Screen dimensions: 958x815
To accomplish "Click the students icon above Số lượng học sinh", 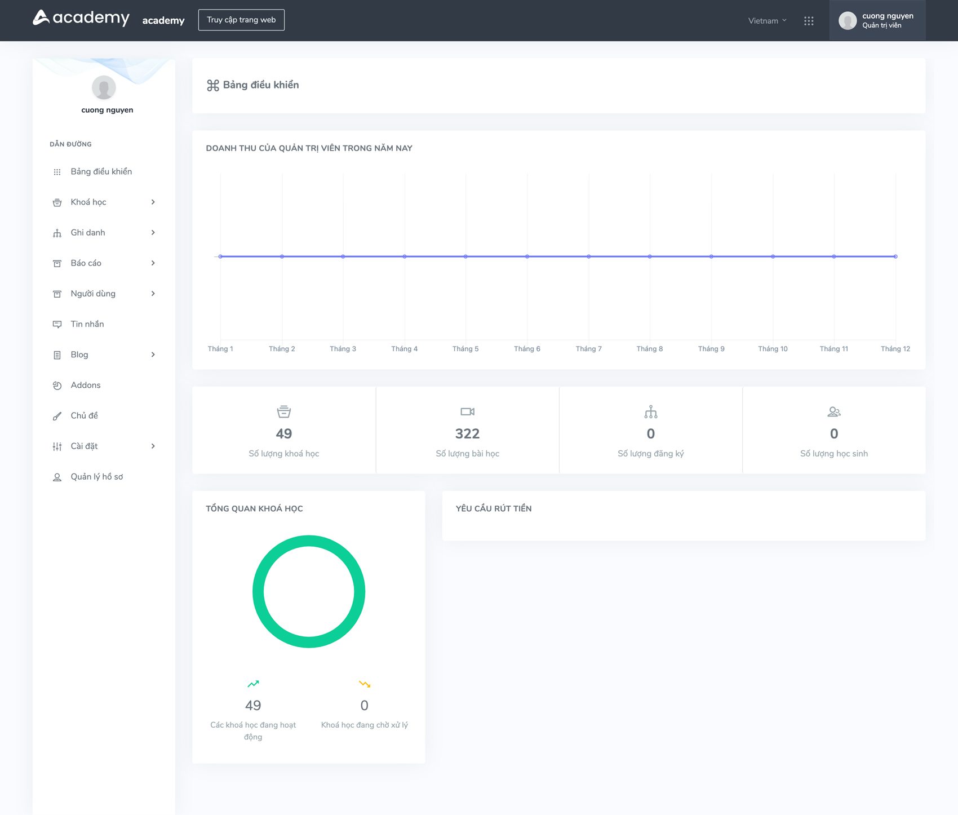I will [x=834, y=412].
